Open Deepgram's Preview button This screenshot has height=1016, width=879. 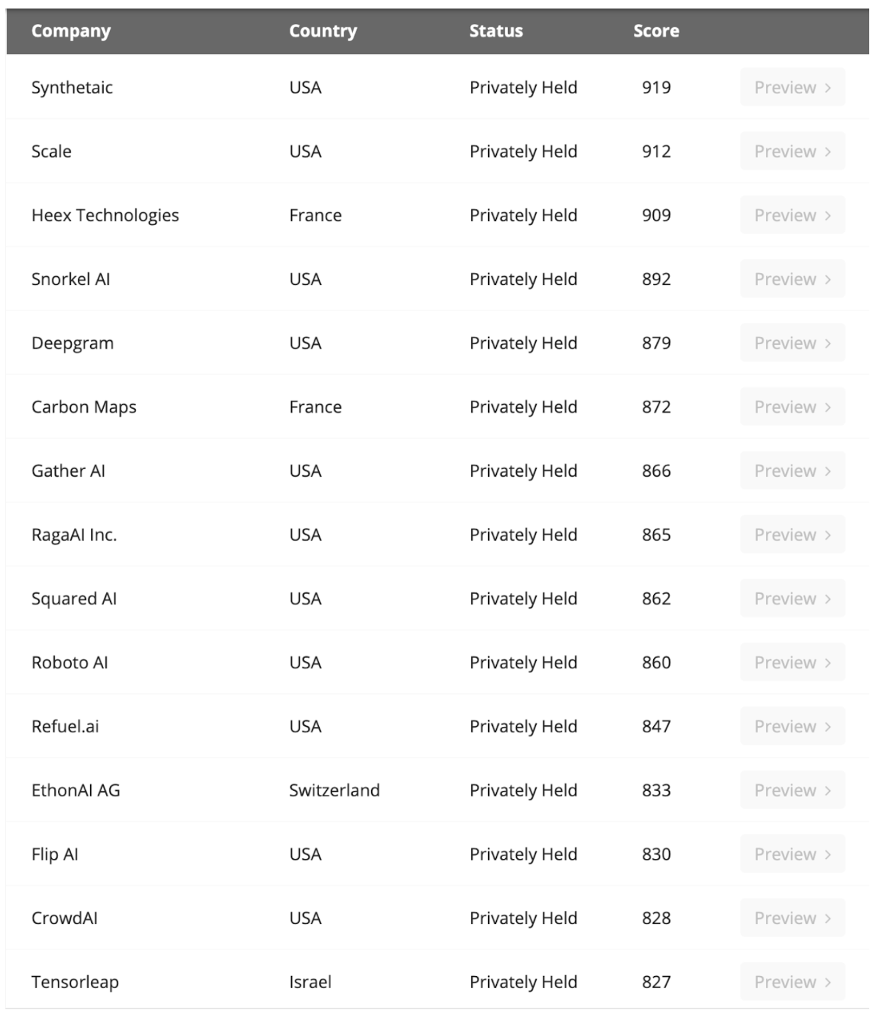[x=792, y=343]
